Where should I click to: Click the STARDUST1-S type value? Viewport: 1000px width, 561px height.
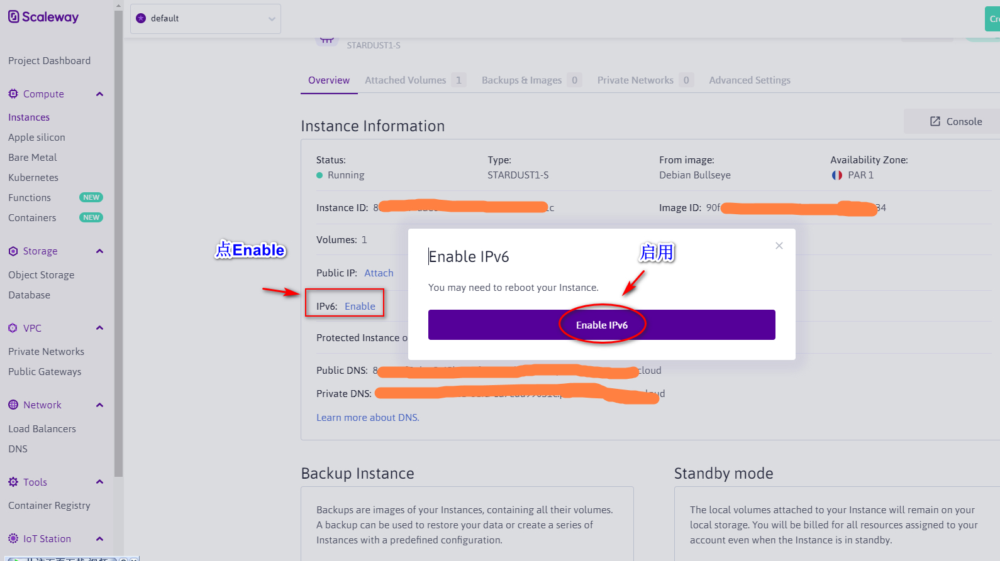tap(518, 175)
